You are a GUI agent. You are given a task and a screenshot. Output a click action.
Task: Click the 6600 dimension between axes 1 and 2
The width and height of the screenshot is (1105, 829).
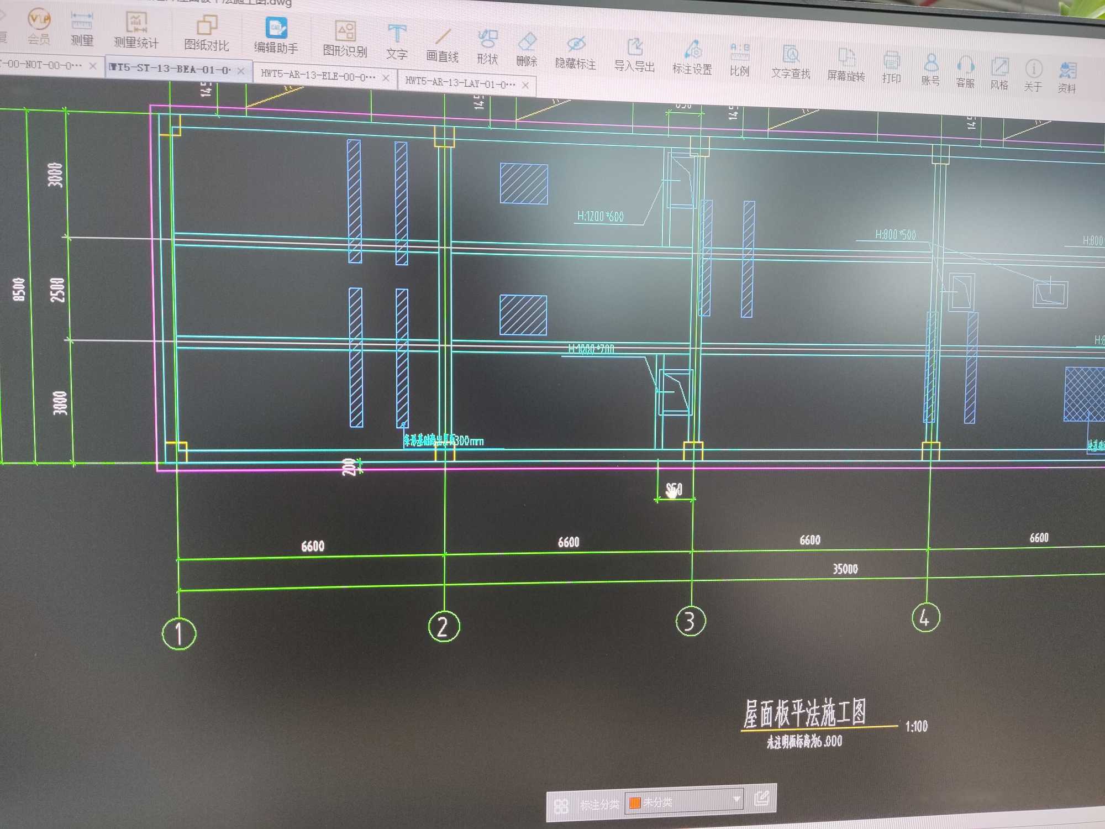coord(313,546)
